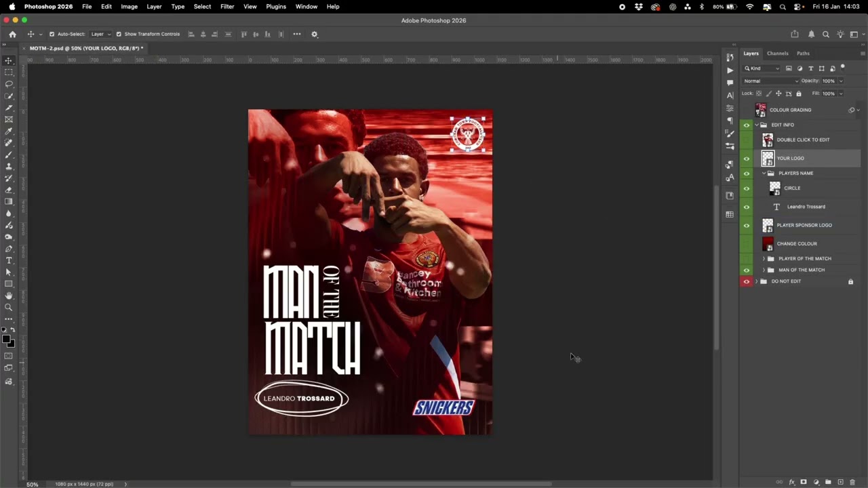868x488 pixels.
Task: Toggle Show Transform Controls checkbox
Action: [119, 34]
